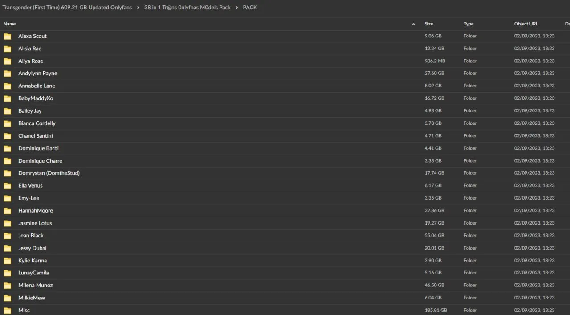Click the 185.81 GB size value
This screenshot has width=570, height=315.
[436, 310]
